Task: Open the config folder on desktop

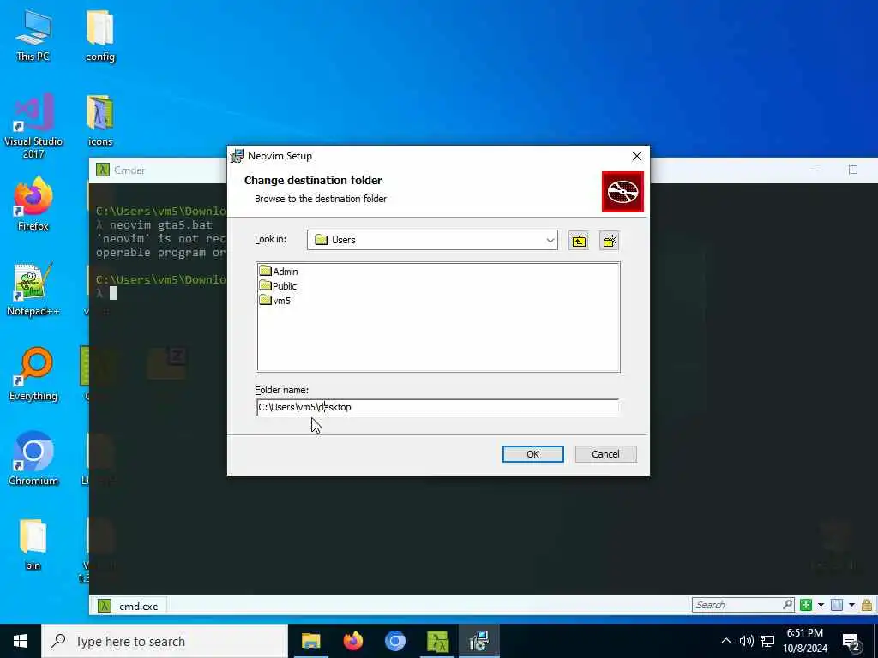Action: click(x=100, y=35)
